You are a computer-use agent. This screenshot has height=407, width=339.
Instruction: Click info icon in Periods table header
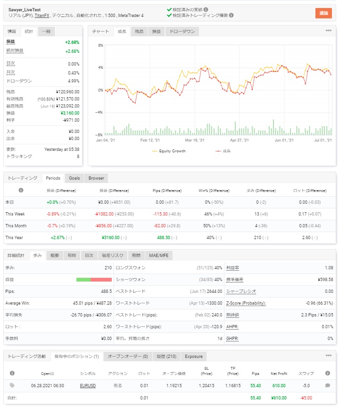click(x=21, y=191)
